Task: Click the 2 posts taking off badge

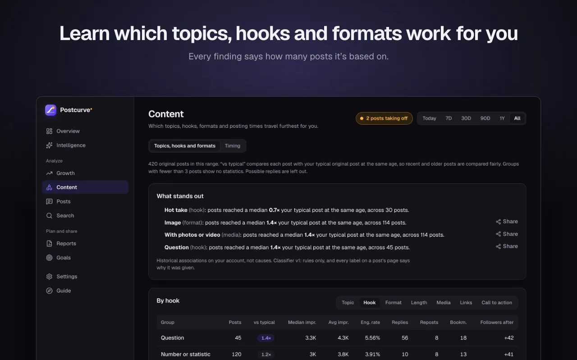Action: pyautogui.click(x=384, y=118)
